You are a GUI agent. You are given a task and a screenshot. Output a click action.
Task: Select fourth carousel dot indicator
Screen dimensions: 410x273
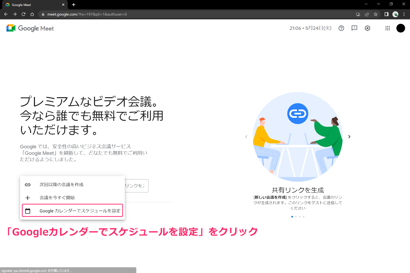(x=304, y=217)
